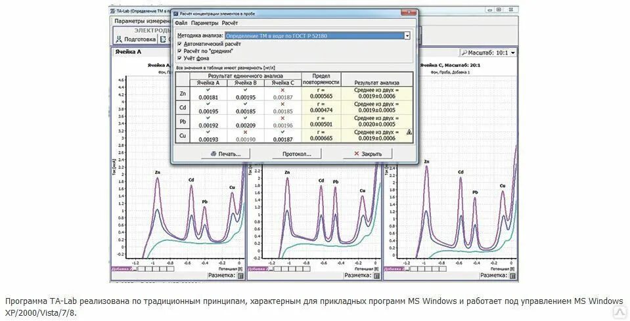Click the TA-Lab main window title icon
The height and width of the screenshot is (321, 630).
(113, 11)
